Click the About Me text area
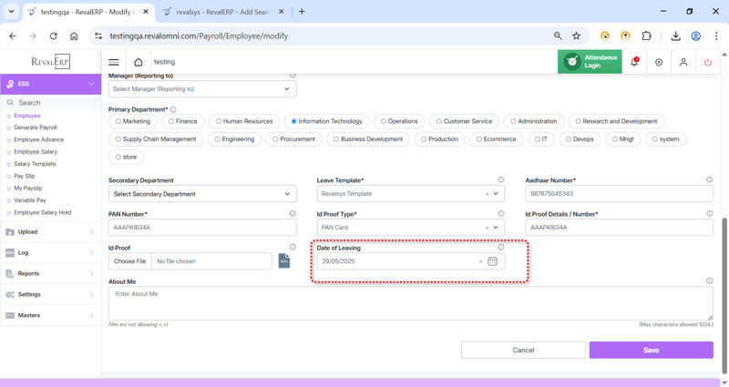The width and height of the screenshot is (729, 387). point(410,304)
